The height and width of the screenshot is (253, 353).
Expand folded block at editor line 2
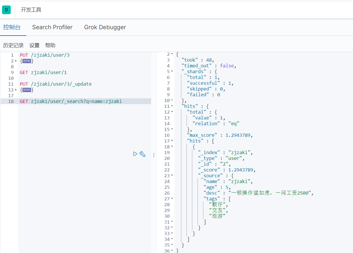pyautogui.click(x=16, y=61)
